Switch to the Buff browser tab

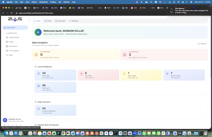(107, 8)
